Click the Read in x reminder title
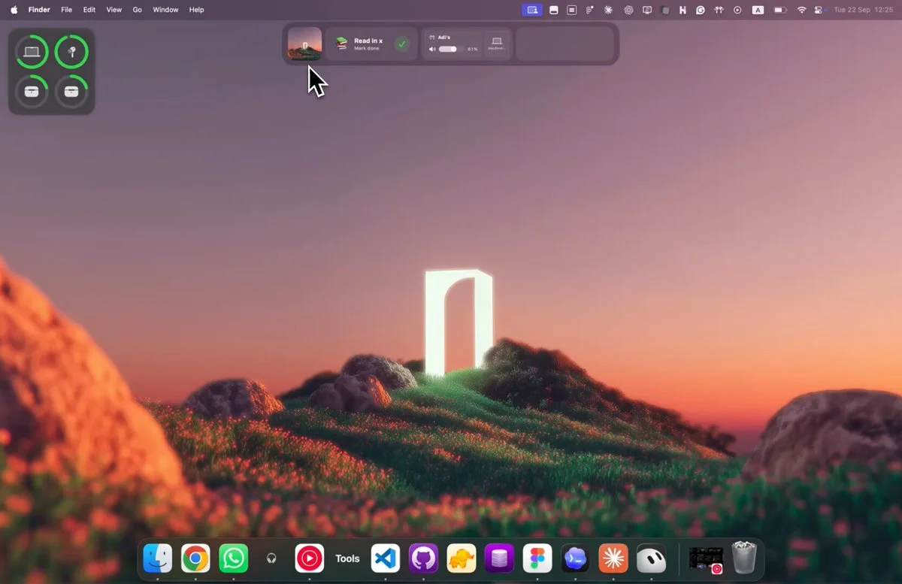 368,41
